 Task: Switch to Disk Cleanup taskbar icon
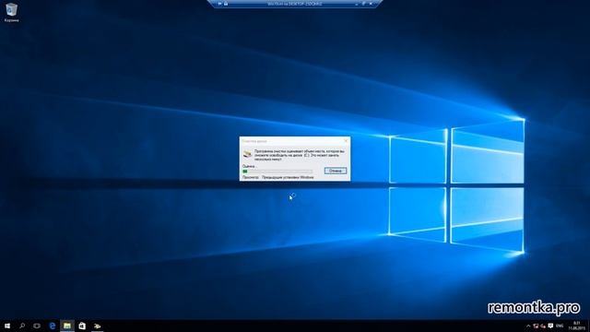(x=97, y=326)
